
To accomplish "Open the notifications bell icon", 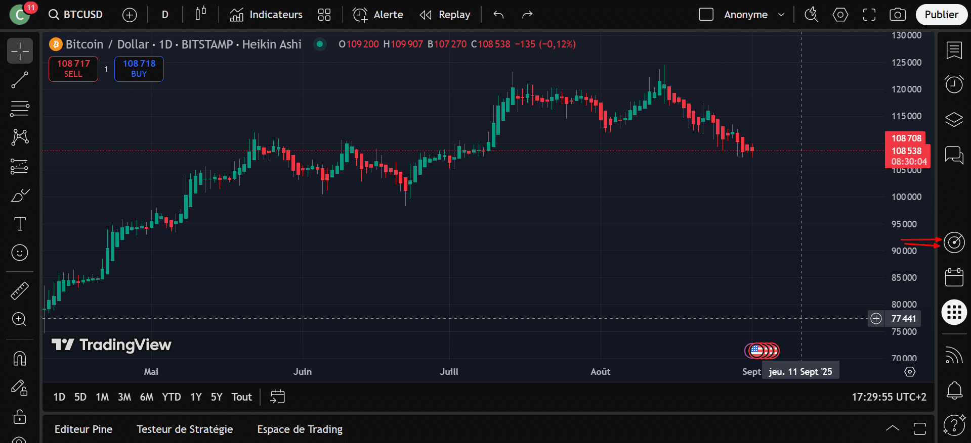I will [x=954, y=390].
